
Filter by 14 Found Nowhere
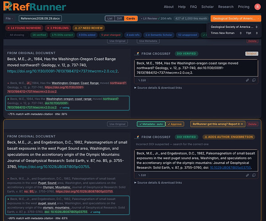tap(24, 28)
